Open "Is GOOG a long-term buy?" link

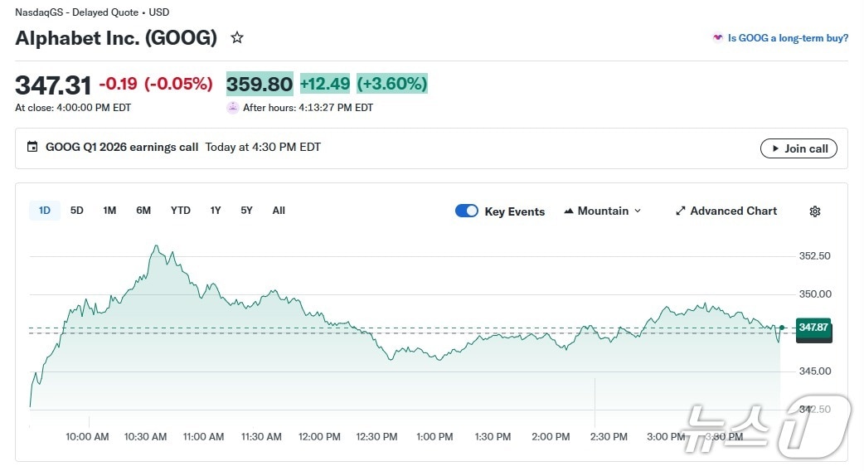click(x=788, y=38)
